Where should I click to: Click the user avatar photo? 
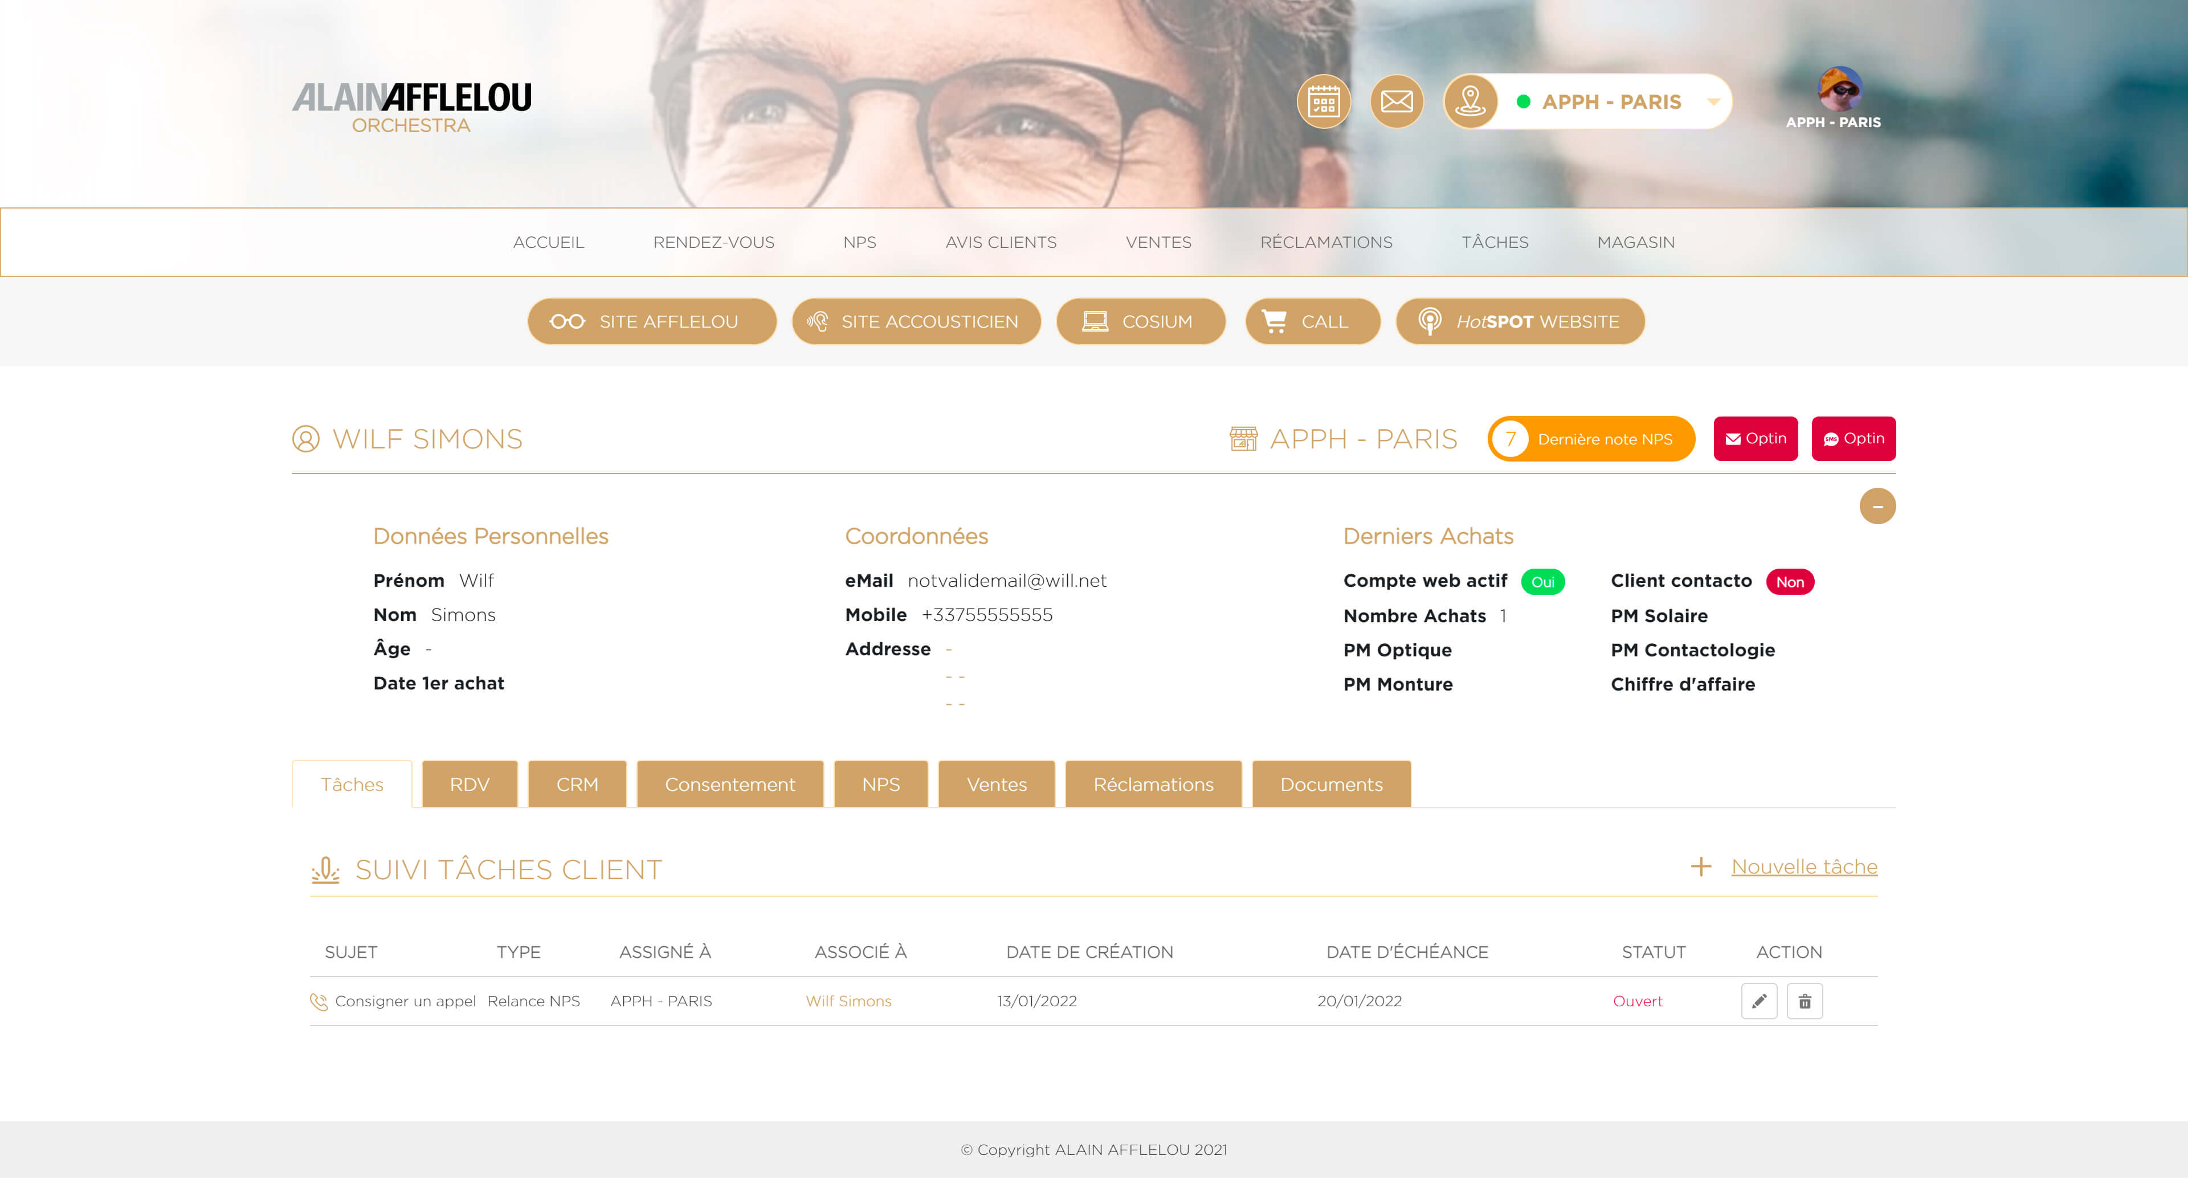tap(1839, 89)
